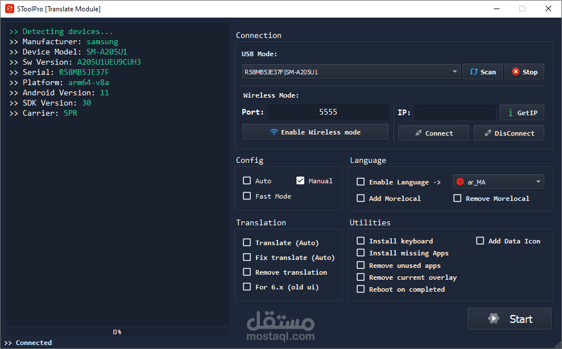The height and width of the screenshot is (349, 562).
Task: Click Android Version 11 log line
Action: coord(59,93)
